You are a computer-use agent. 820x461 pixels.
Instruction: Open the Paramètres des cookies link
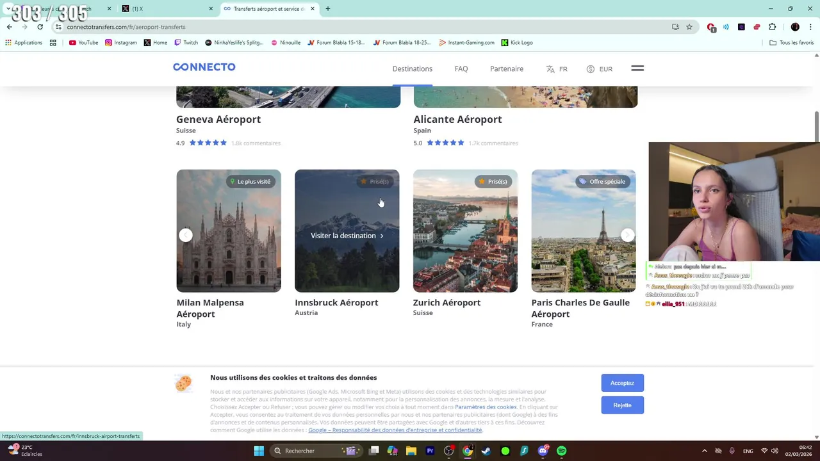[486, 407]
